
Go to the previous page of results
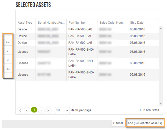27,110
